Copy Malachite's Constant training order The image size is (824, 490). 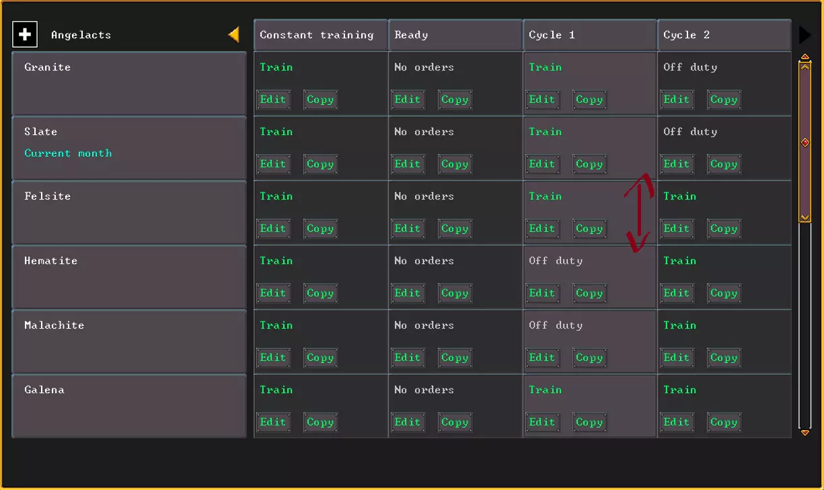pyautogui.click(x=320, y=358)
